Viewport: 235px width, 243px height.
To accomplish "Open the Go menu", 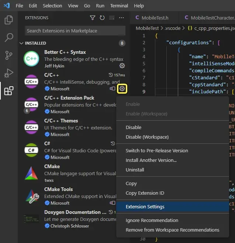I will [87, 6].
